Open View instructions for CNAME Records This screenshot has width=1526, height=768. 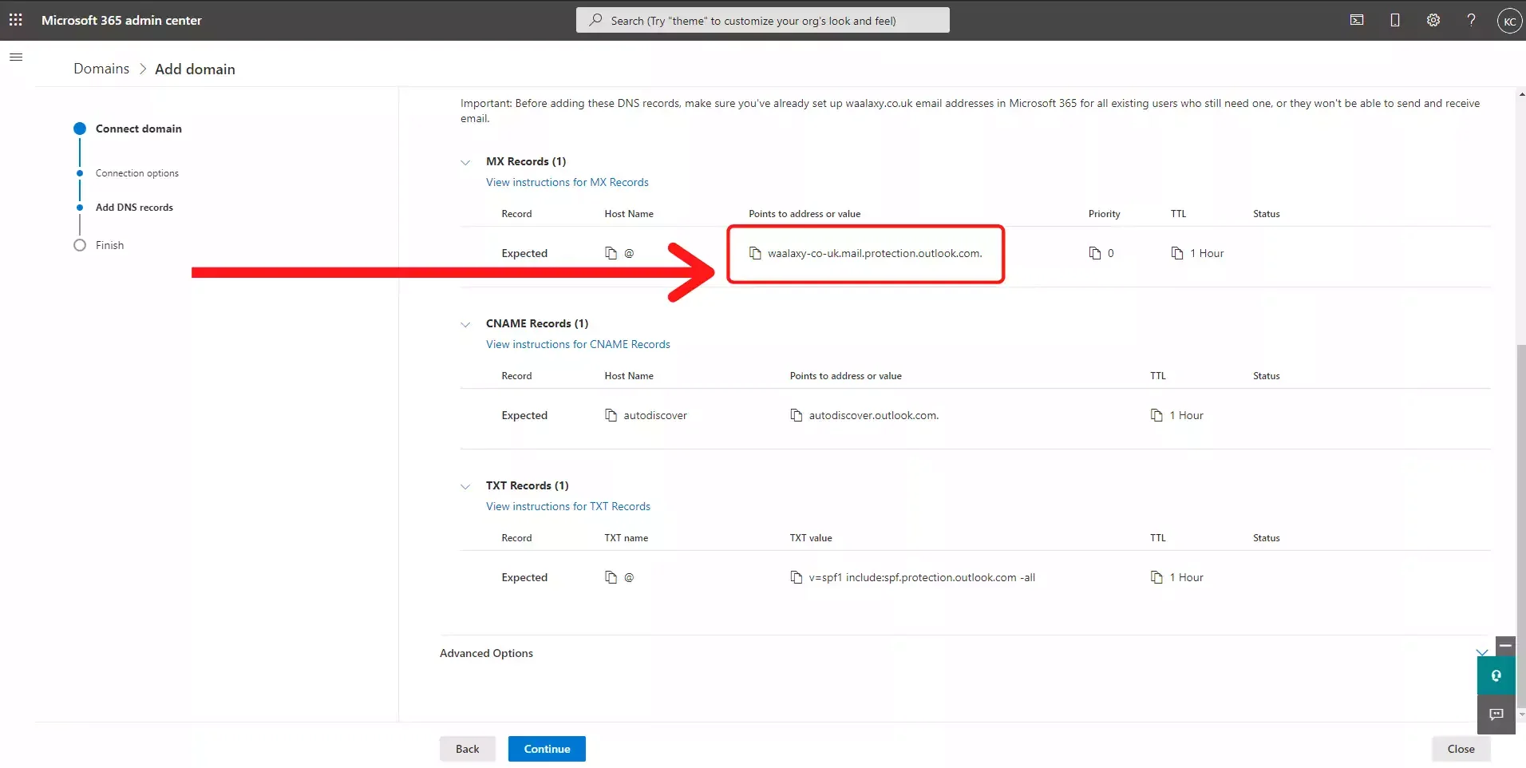point(578,344)
